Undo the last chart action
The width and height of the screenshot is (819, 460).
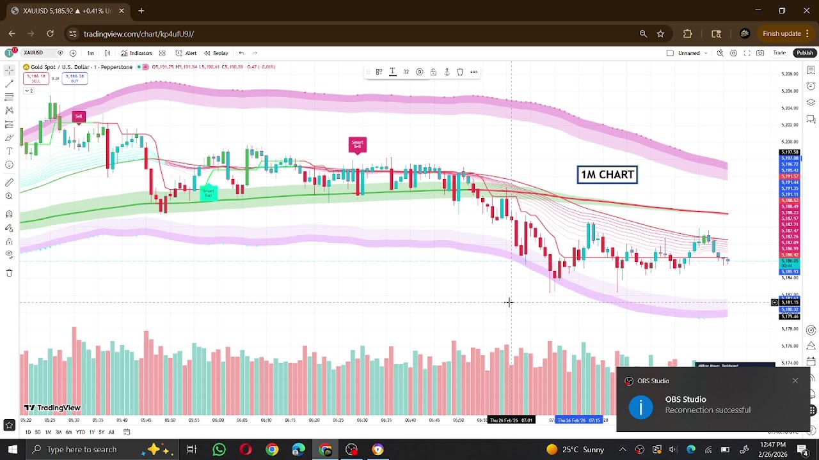point(241,53)
